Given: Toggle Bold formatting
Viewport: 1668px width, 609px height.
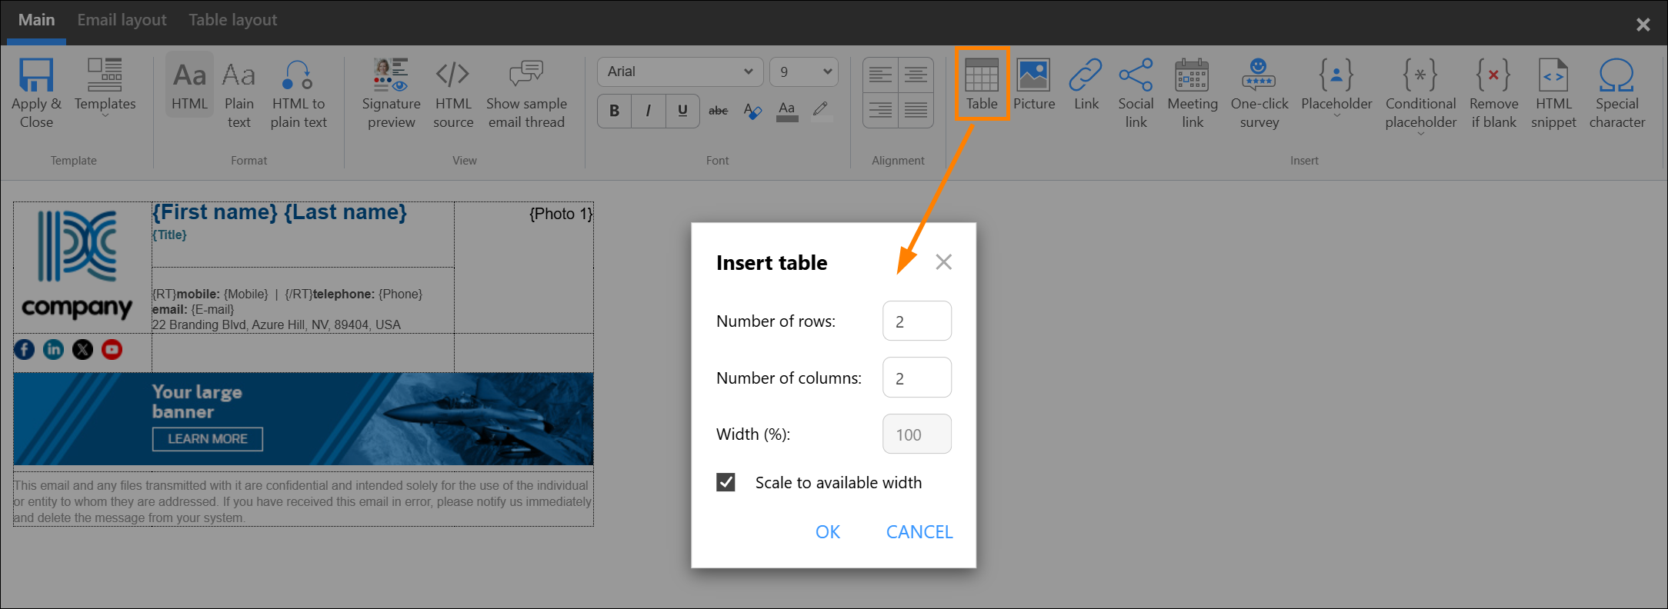Looking at the screenshot, I should 614,111.
